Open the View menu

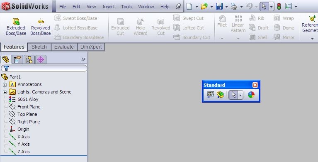coord(91,7)
